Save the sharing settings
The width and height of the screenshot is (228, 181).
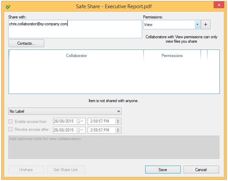click(x=163, y=169)
